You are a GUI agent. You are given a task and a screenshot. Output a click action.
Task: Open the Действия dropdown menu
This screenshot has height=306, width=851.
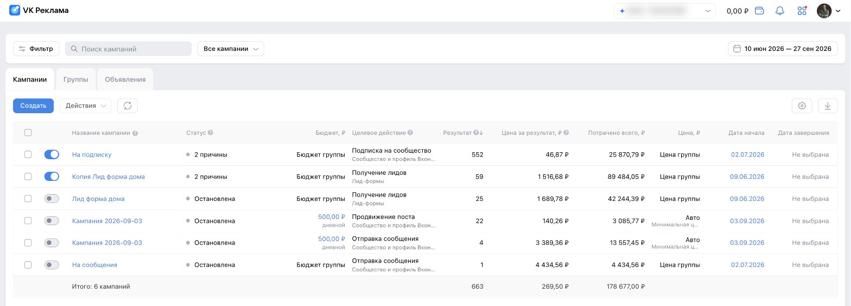pyautogui.click(x=86, y=106)
